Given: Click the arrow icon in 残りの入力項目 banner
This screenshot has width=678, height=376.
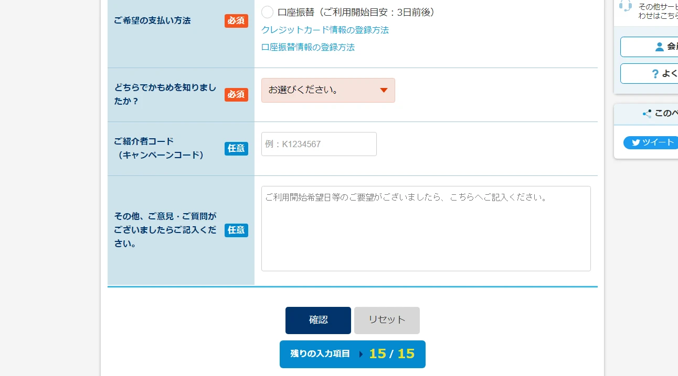Looking at the screenshot, I should click(x=361, y=354).
